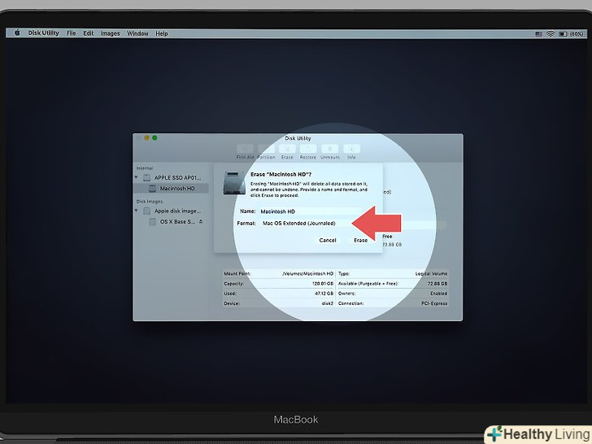Click the Wi-Fi status icon
This screenshot has height=444, width=592.
coord(551,34)
